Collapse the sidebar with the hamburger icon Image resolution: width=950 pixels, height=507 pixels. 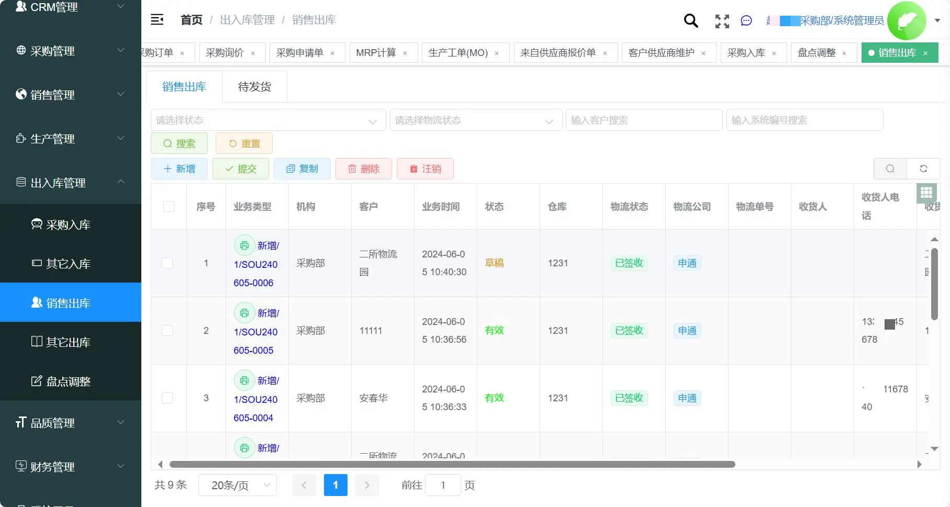[x=157, y=19]
